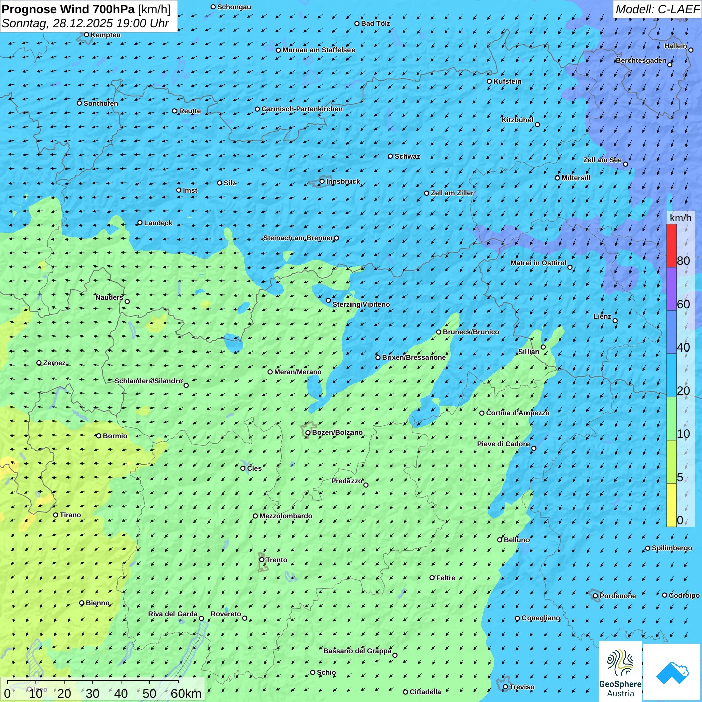Click the Lienz city marker circle

coord(615,321)
